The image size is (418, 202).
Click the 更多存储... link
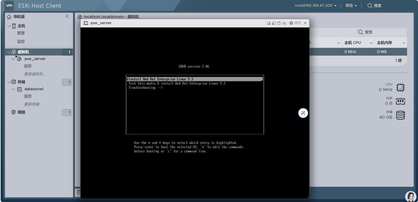(33, 104)
